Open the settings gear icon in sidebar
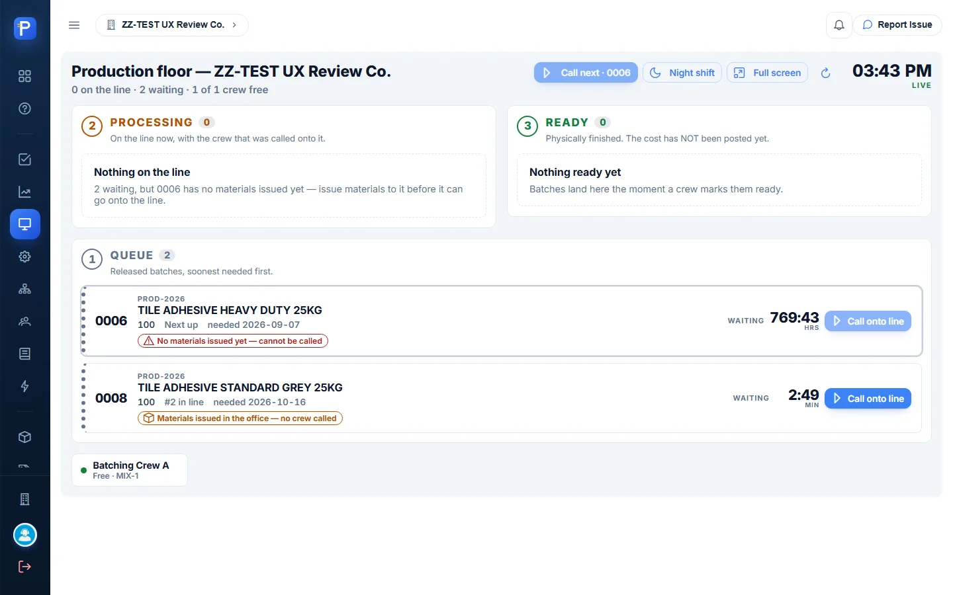 24,257
